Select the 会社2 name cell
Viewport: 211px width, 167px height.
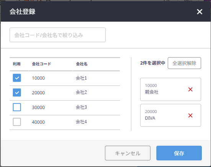pyautogui.click(x=81, y=92)
